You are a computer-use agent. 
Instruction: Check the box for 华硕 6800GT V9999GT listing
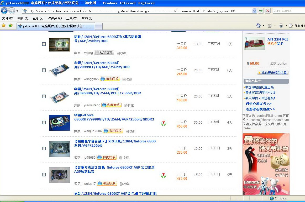coord(44,122)
